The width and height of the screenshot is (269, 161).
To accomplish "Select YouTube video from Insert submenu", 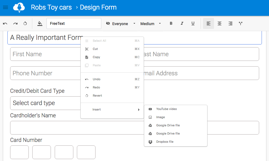I will click(166, 109).
